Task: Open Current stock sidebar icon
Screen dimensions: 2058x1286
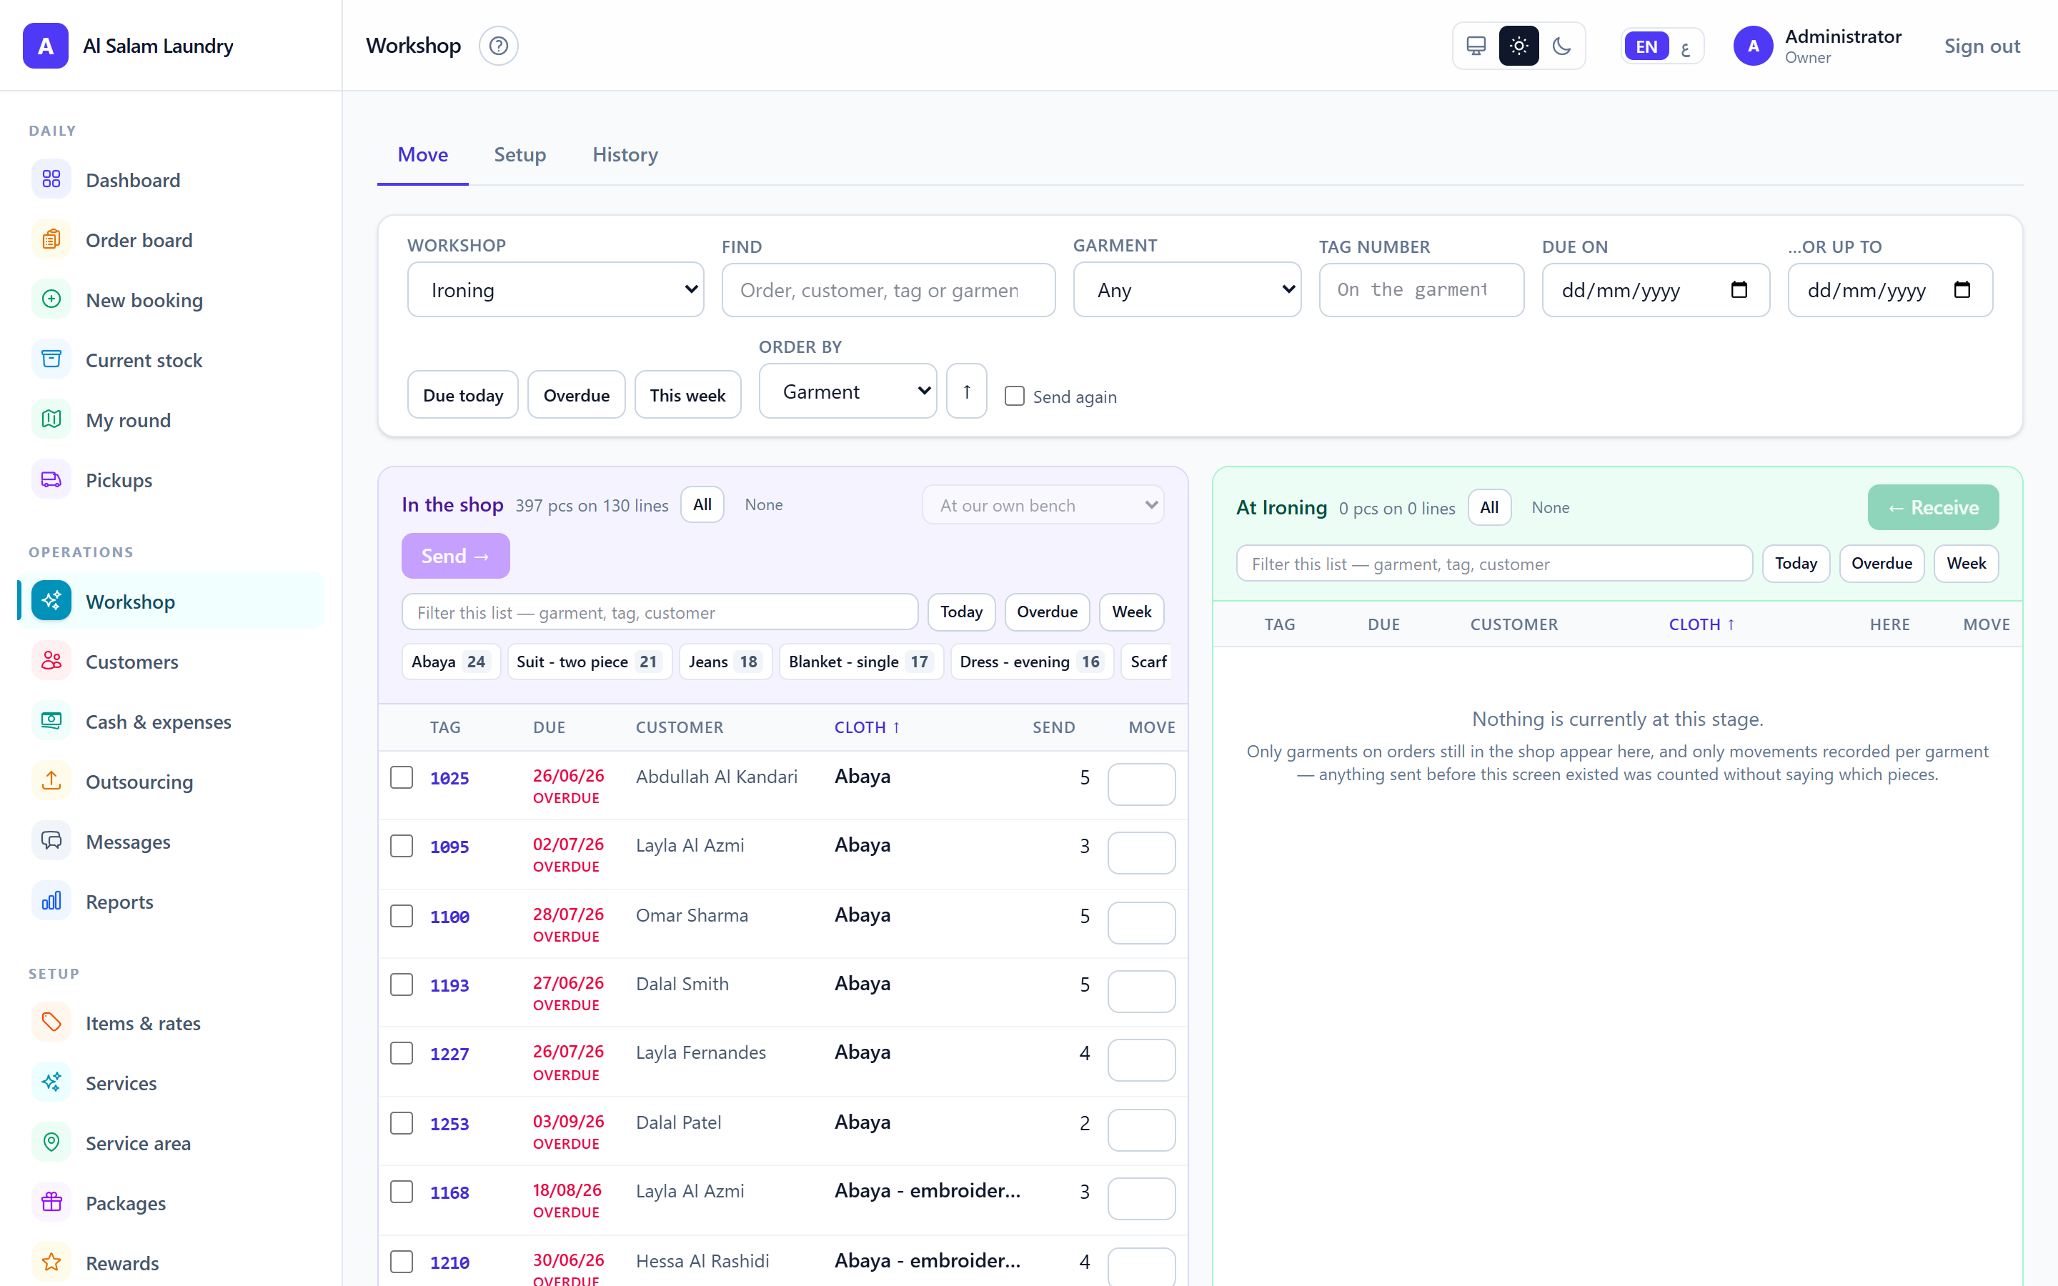Action: pos(51,360)
